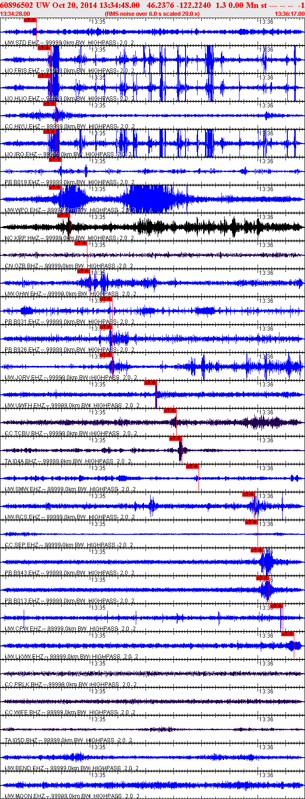Image resolution: width=305 pixels, height=799 pixels.
Task: Click the event ID 60896502 in header
Action: (16, 5)
